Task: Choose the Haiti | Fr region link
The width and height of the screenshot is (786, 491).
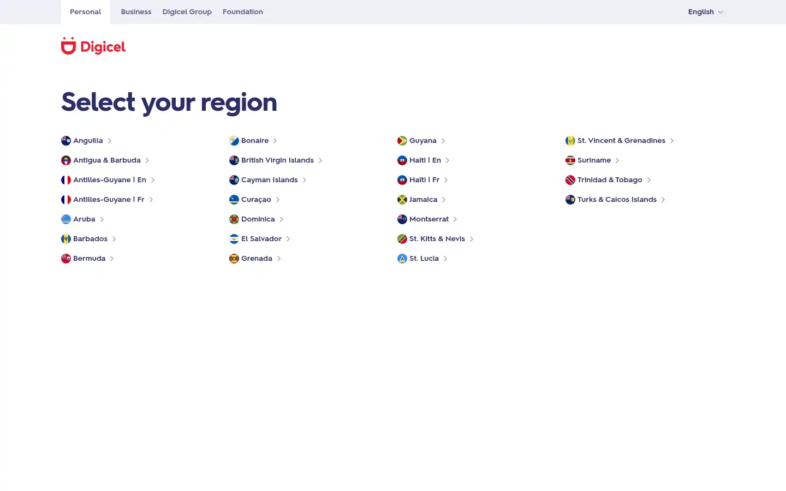Action: [x=423, y=180]
